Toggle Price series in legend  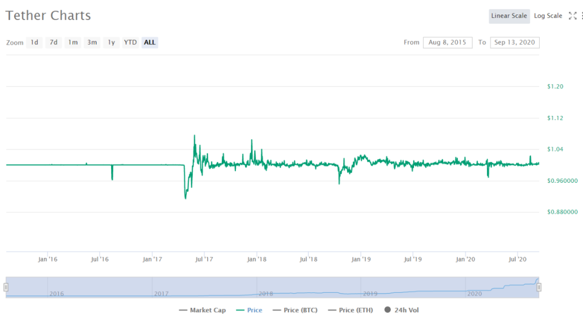(x=249, y=310)
